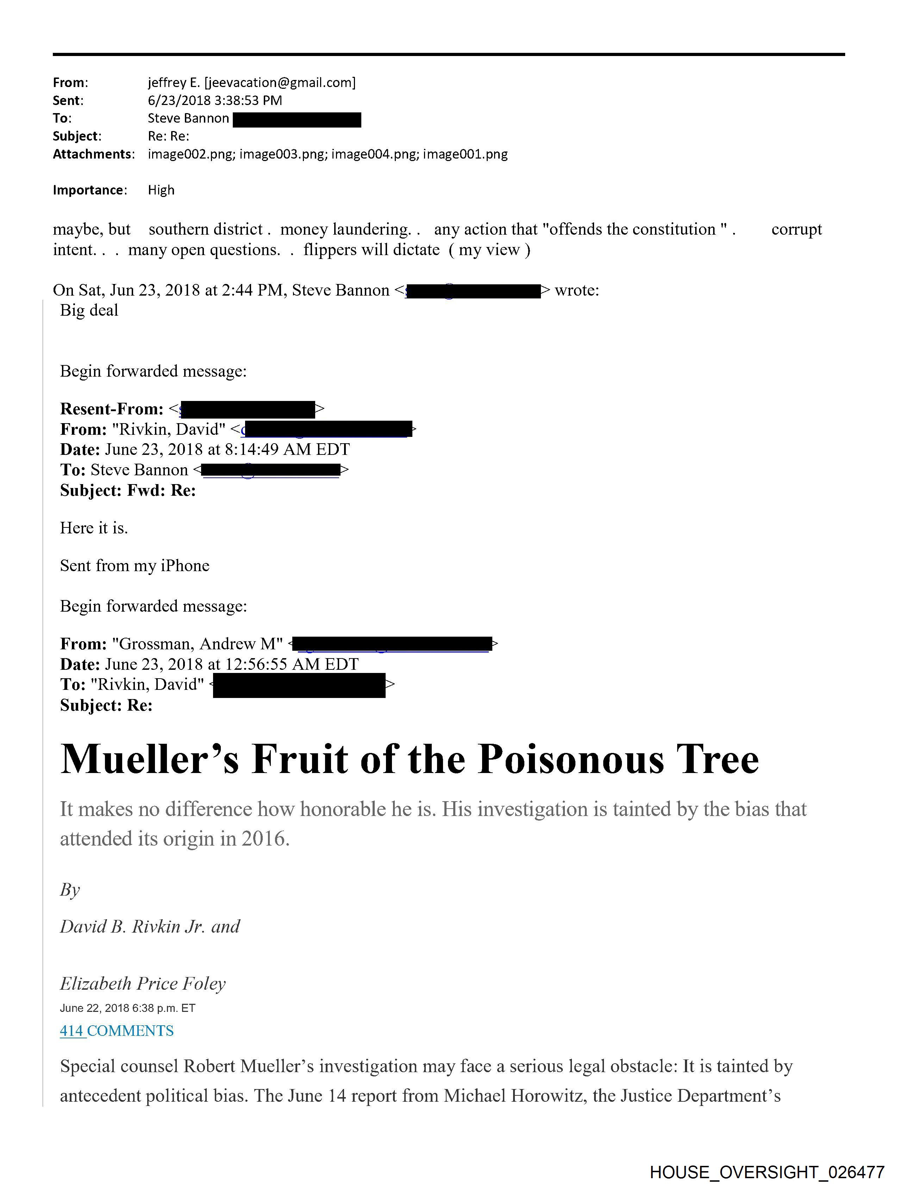Click the "High" importance value
The height and width of the screenshot is (1187, 898).
click(161, 191)
